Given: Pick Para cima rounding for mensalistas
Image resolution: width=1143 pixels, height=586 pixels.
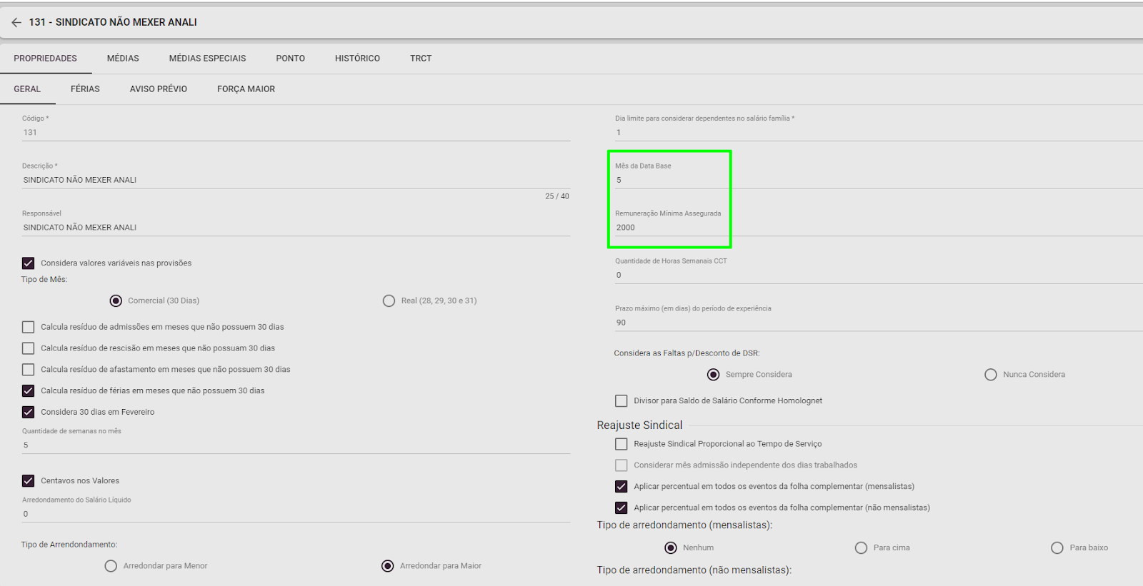Looking at the screenshot, I should tap(861, 548).
